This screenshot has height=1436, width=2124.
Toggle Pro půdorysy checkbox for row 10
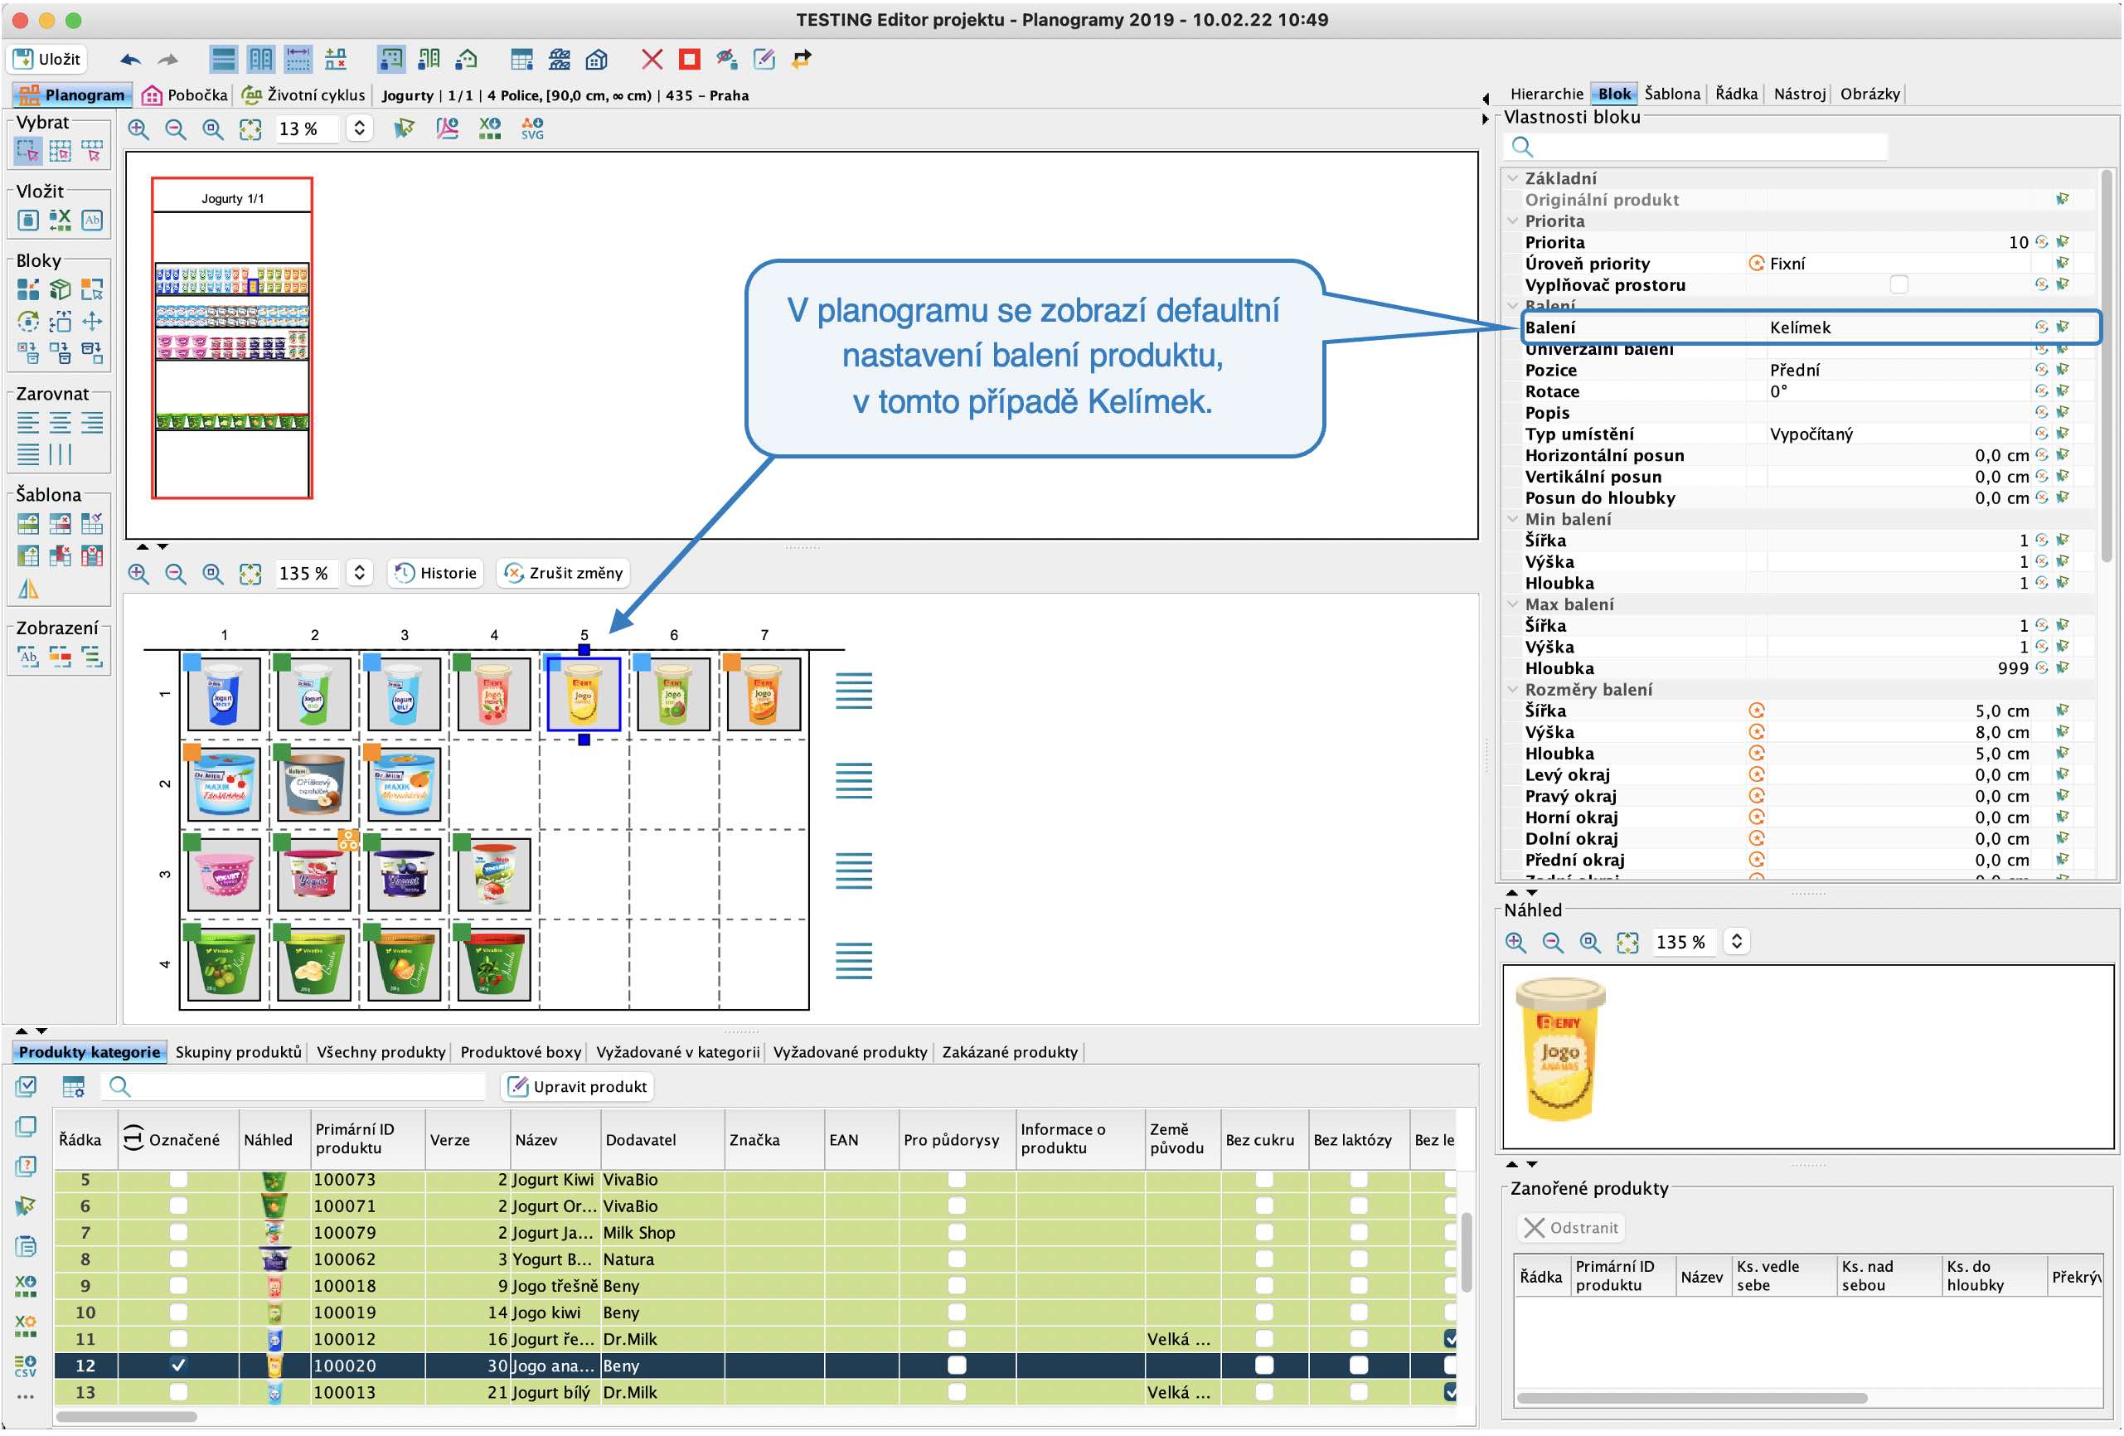956,1312
